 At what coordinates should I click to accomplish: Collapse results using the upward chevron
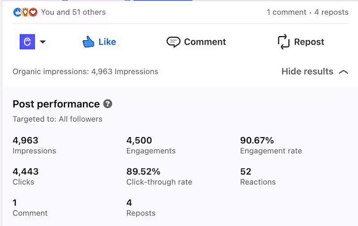pos(344,71)
